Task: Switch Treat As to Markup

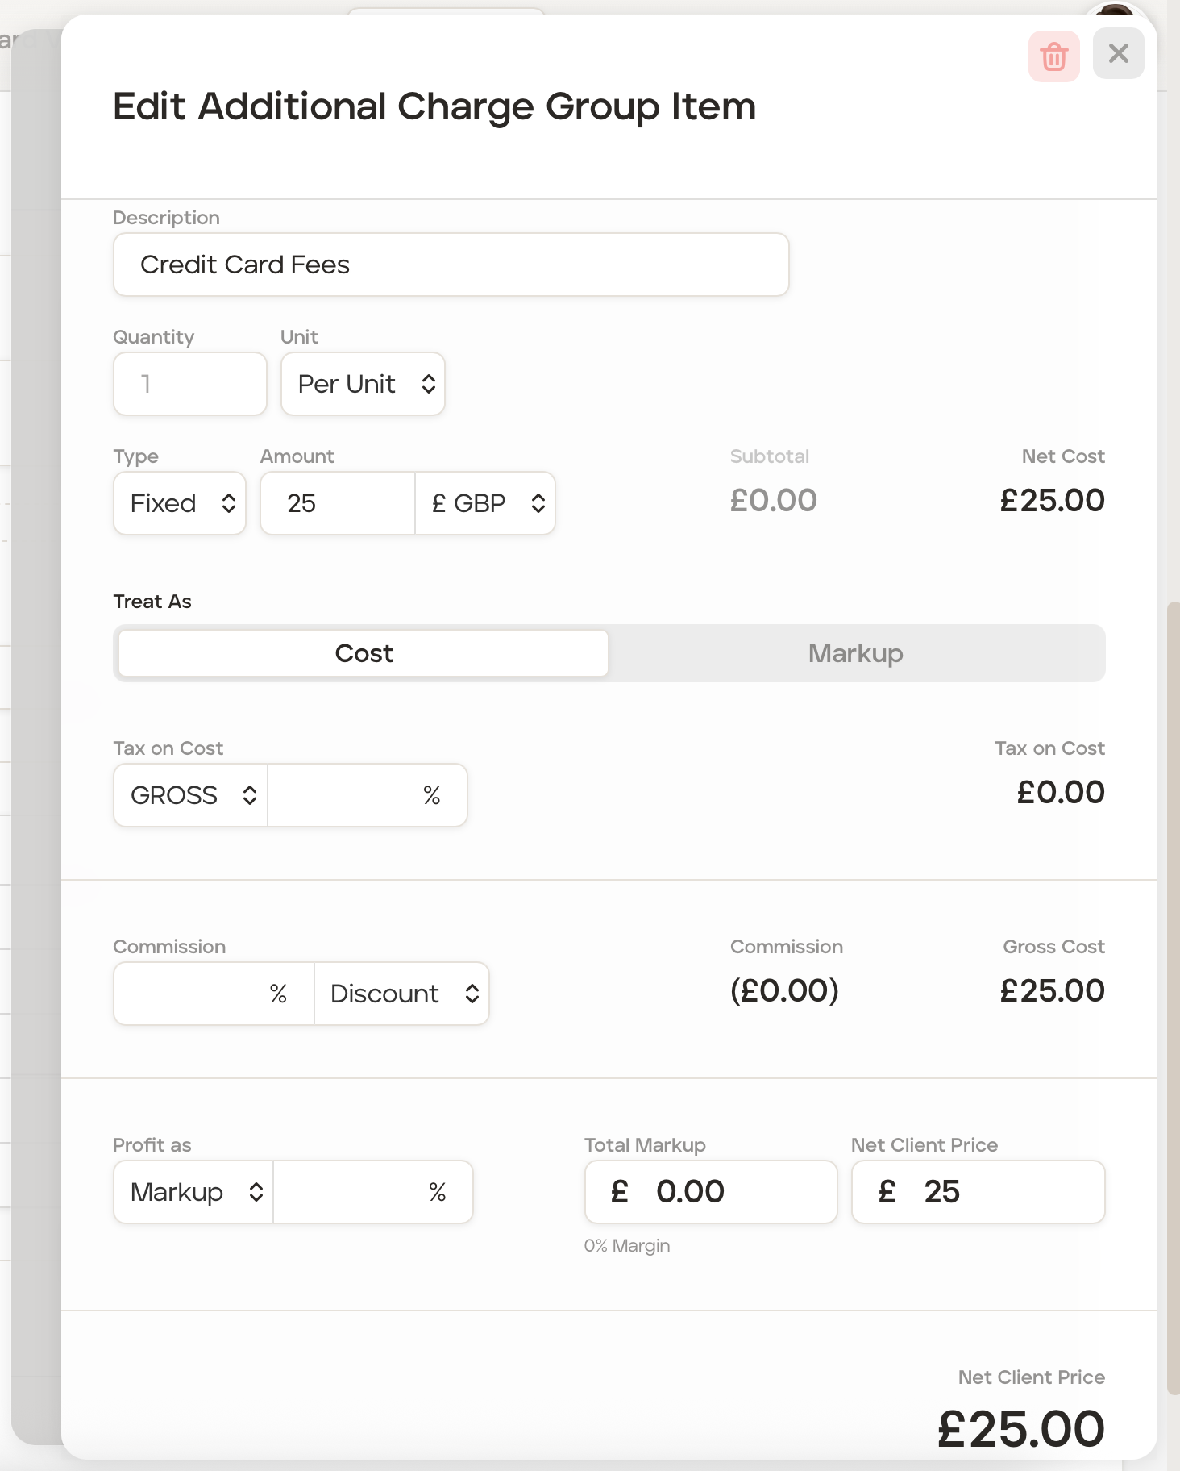Action: coord(855,653)
